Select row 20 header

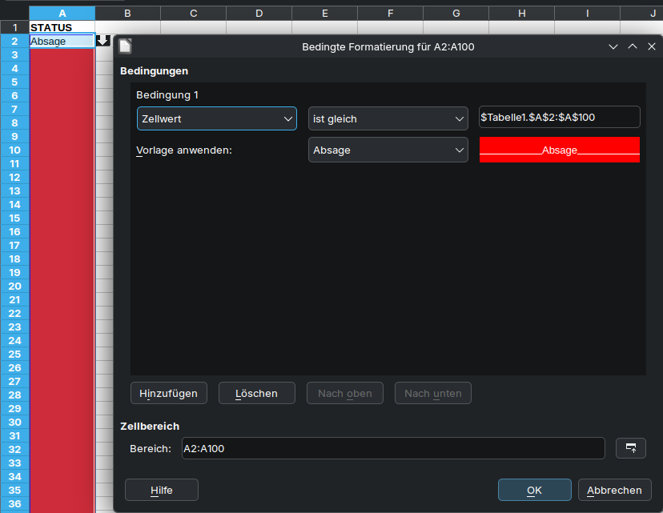click(x=14, y=286)
